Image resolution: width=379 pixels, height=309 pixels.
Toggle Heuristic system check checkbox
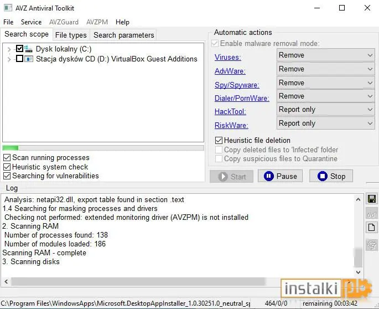click(7, 167)
